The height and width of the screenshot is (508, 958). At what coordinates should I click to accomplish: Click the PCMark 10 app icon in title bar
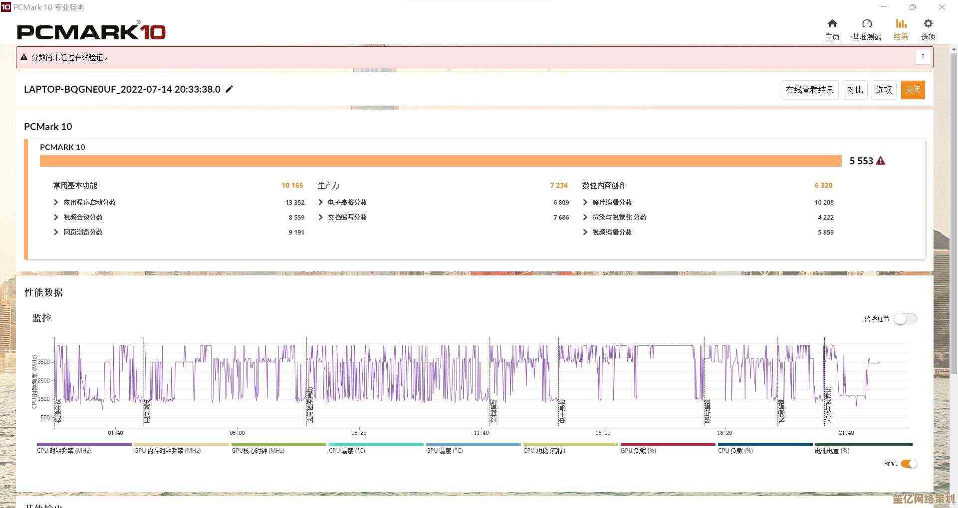click(5, 7)
